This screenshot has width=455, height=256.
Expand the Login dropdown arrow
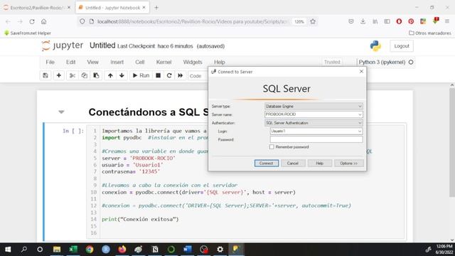360,131
